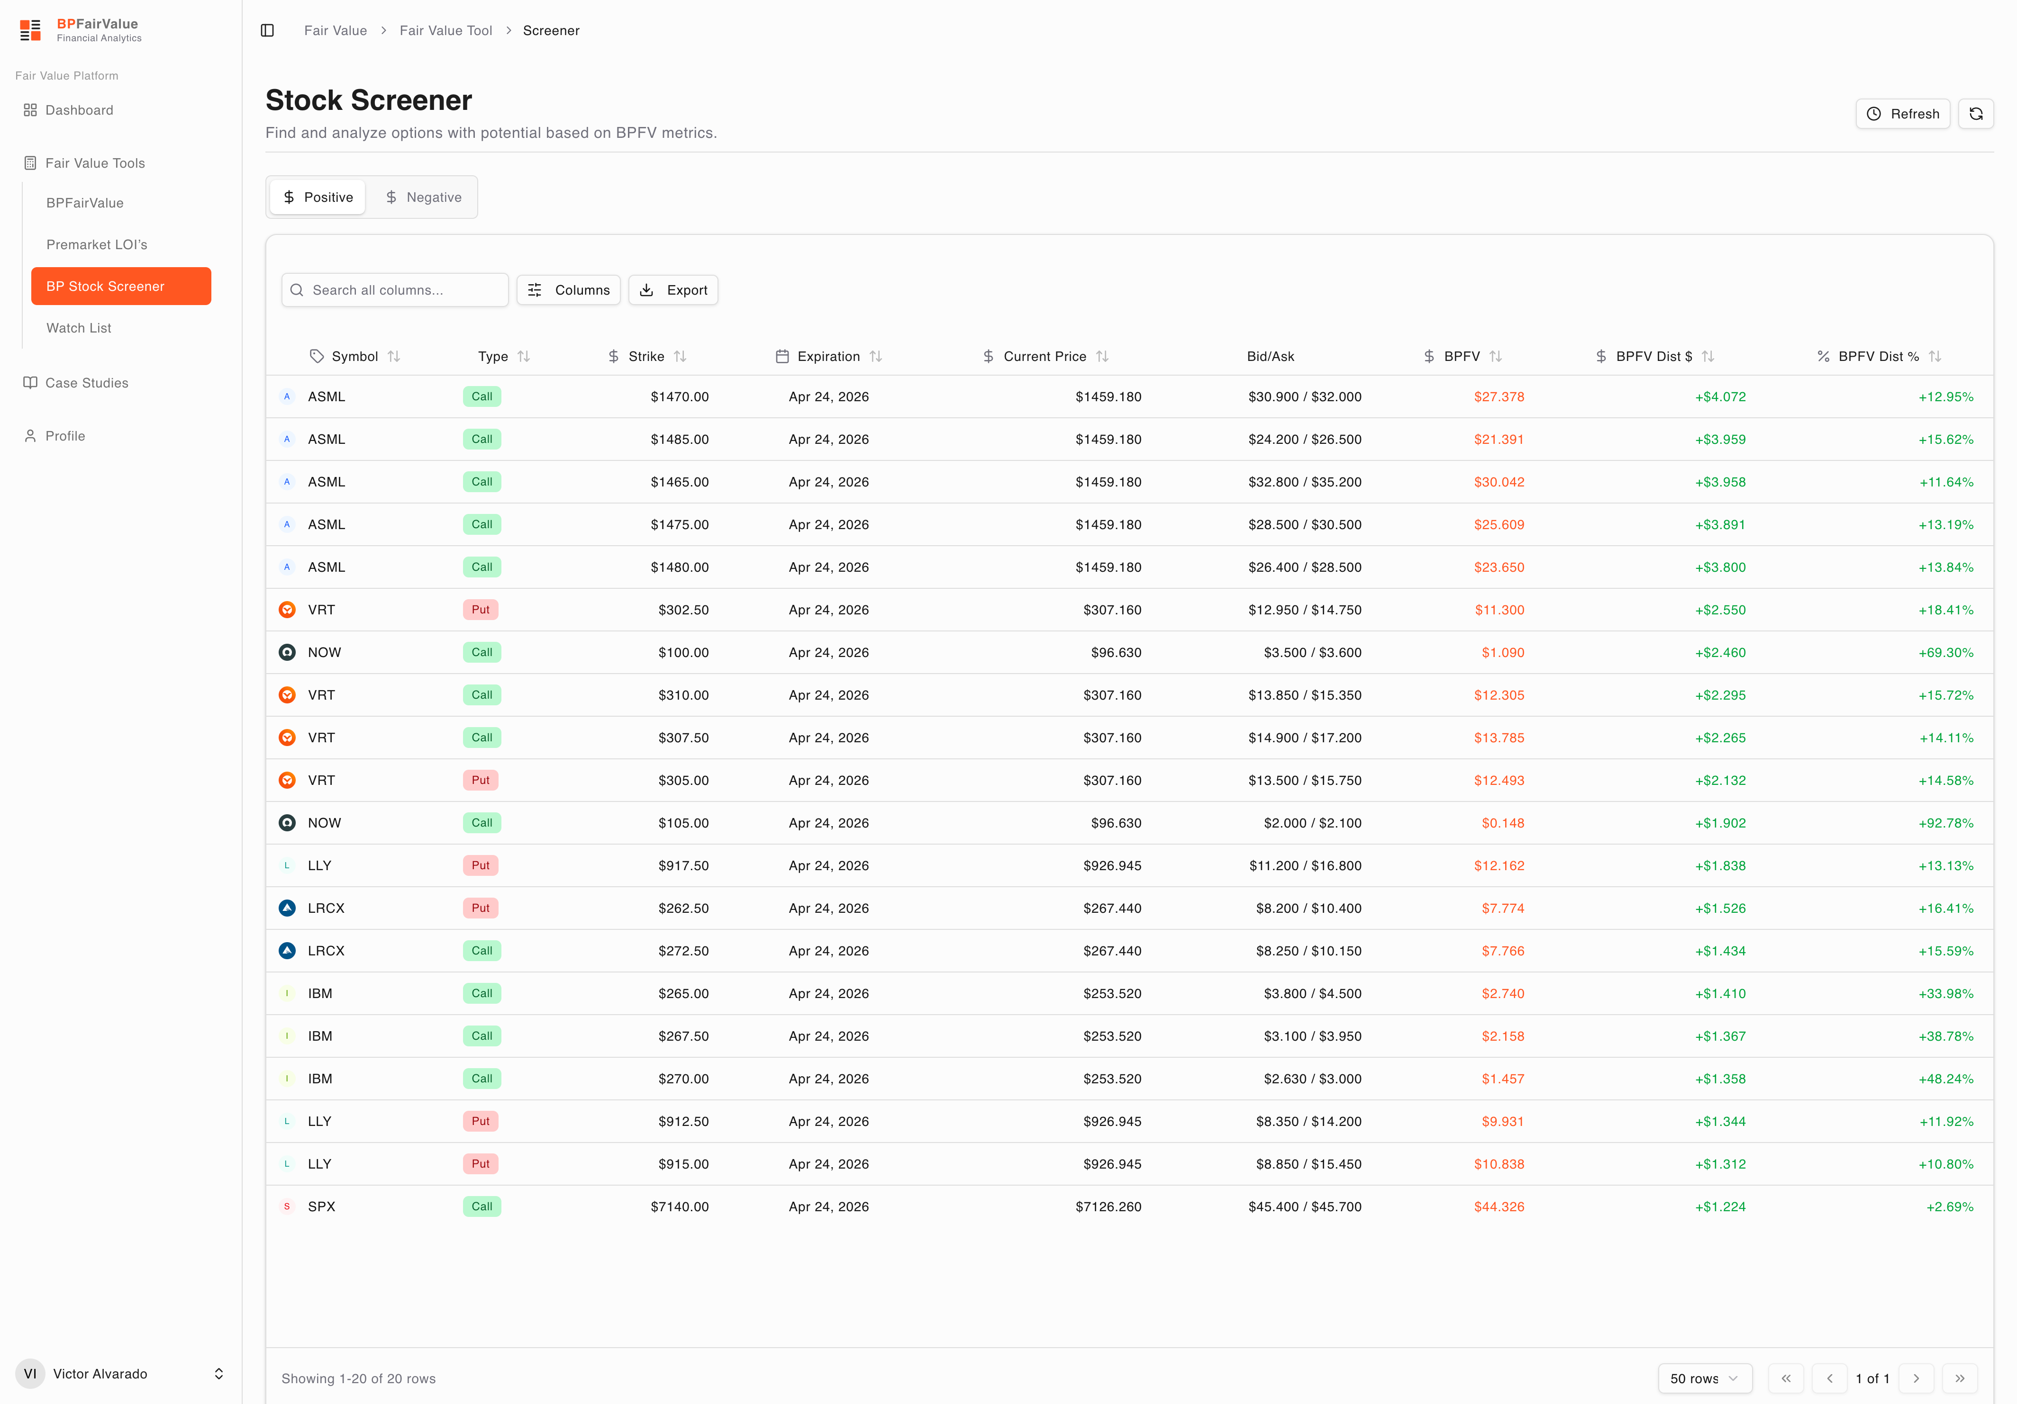Click BPFV value $44.326
The height and width of the screenshot is (1404, 2017).
point(1499,1206)
